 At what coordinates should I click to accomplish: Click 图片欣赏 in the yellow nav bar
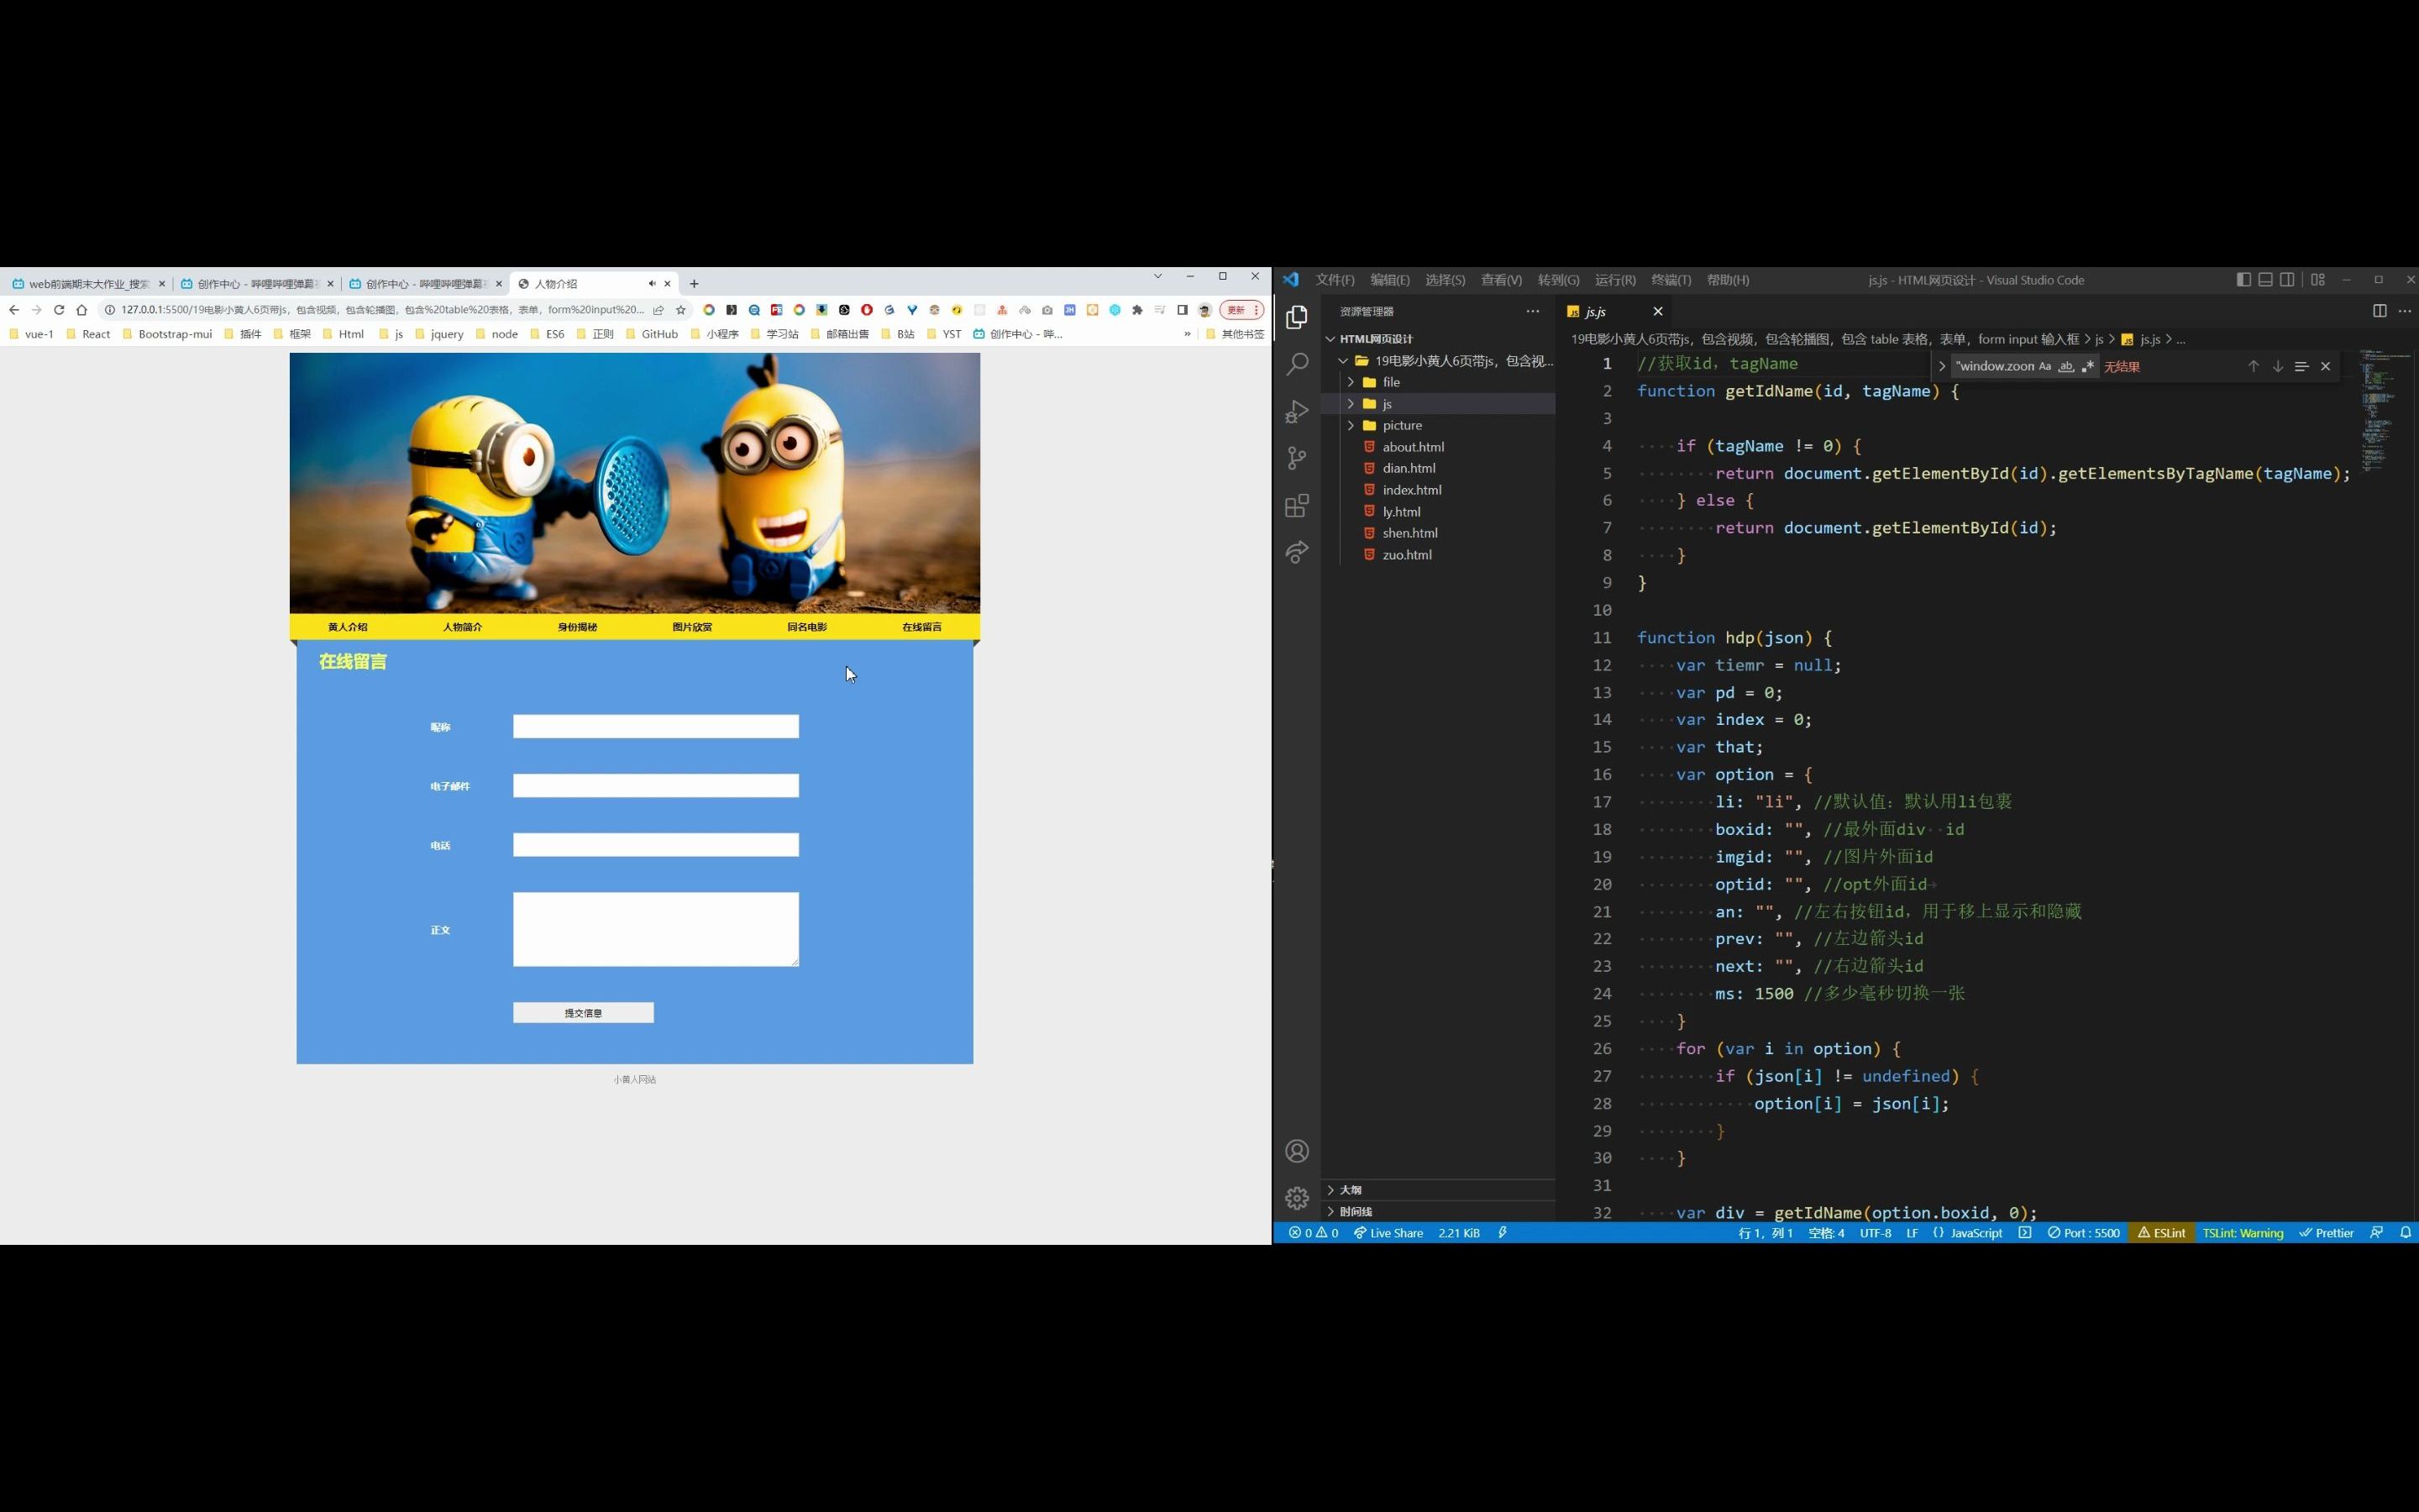(x=692, y=627)
